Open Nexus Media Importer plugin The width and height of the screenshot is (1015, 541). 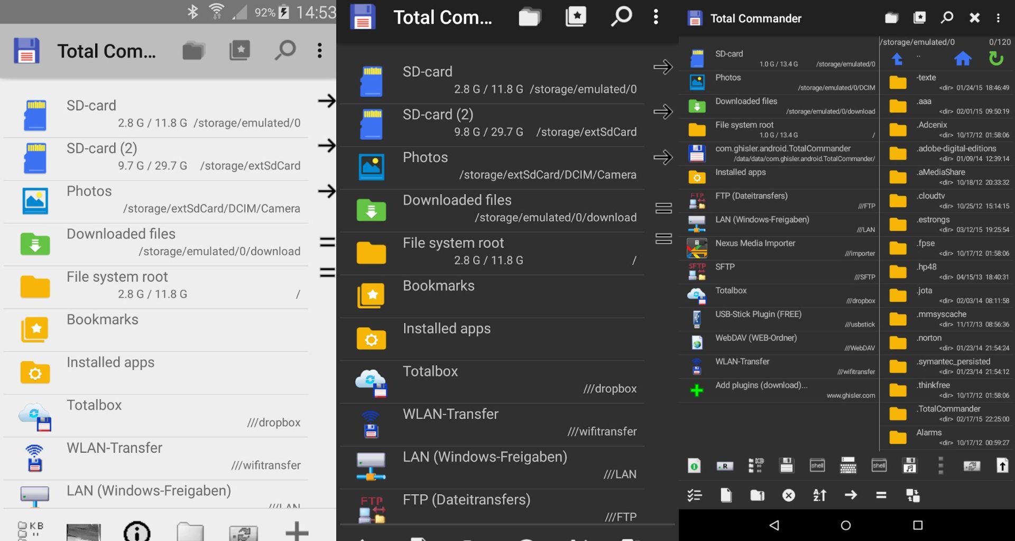[780, 248]
